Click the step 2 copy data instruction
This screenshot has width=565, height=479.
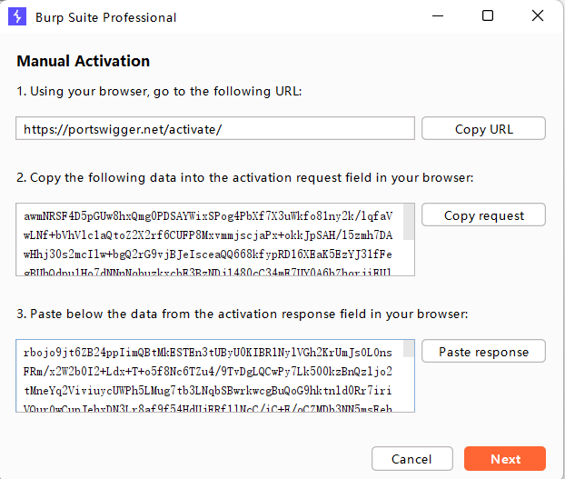(244, 177)
